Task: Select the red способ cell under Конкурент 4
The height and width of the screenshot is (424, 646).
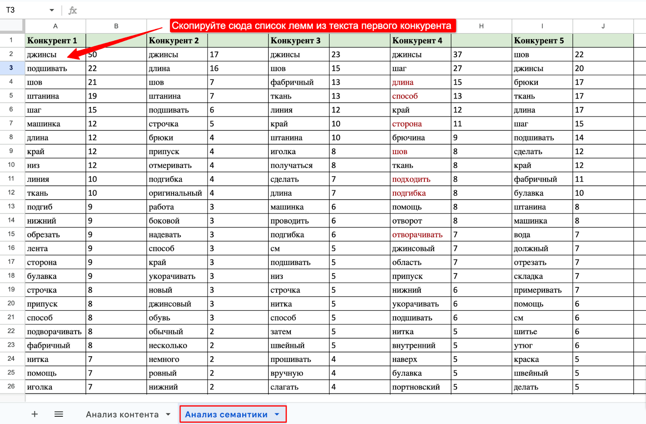Action: point(421,96)
